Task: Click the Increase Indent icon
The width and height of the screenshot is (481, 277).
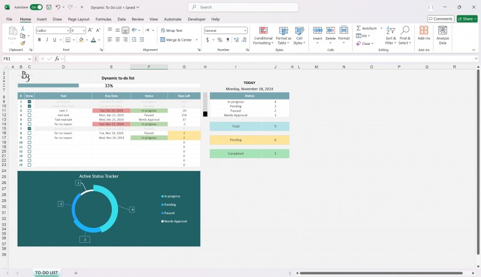Action: (142, 40)
